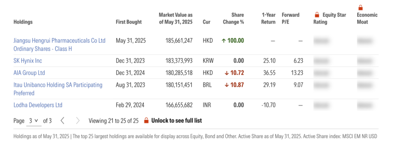The height and width of the screenshot is (142, 417).
Task: Click green up arrow for Jiangsu Hengrui
Action: [224, 40]
